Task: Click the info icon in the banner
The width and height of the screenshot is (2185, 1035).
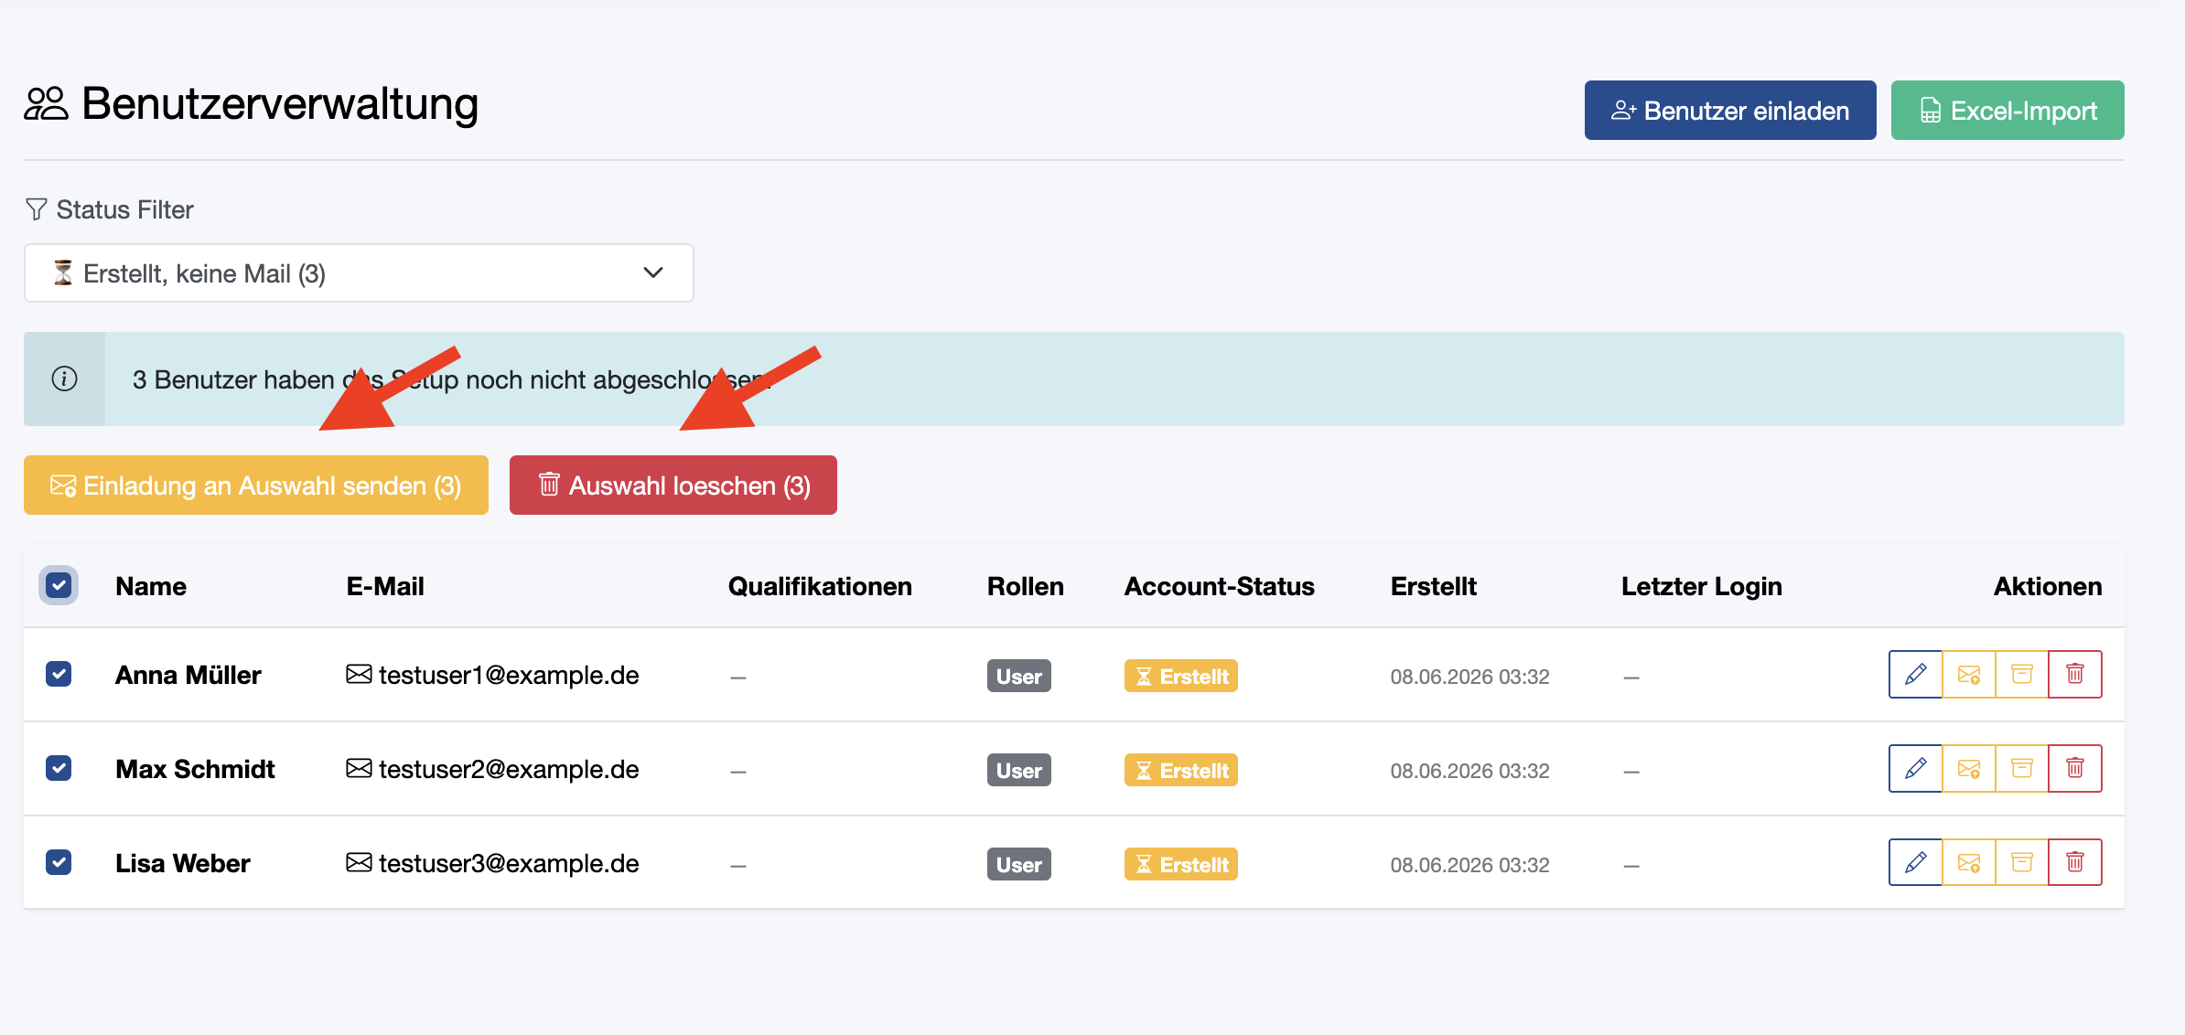Action: [x=64, y=379]
